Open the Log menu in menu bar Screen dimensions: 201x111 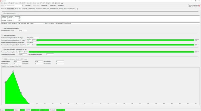tap(62, 3)
